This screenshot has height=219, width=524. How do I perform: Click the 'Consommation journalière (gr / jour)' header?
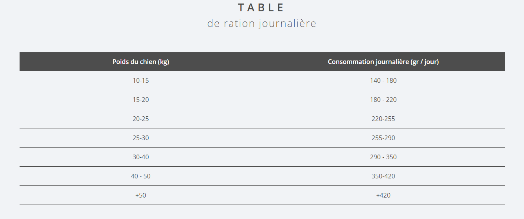(x=384, y=62)
